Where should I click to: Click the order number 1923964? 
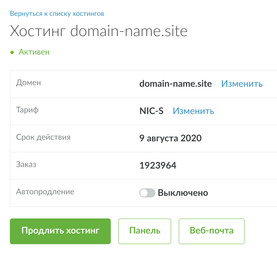pyautogui.click(x=158, y=165)
